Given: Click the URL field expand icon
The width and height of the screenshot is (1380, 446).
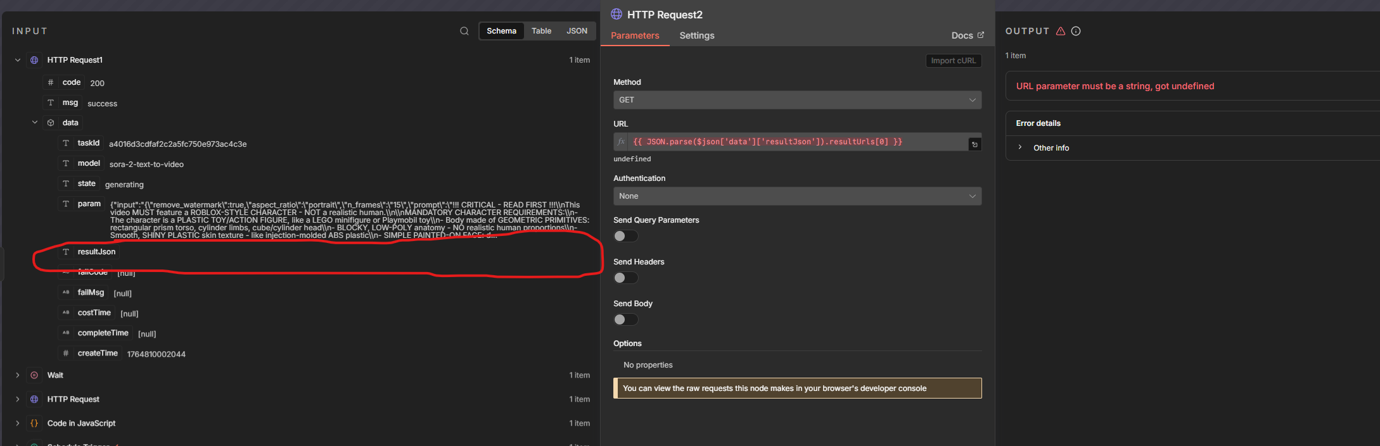Looking at the screenshot, I should coord(974,144).
